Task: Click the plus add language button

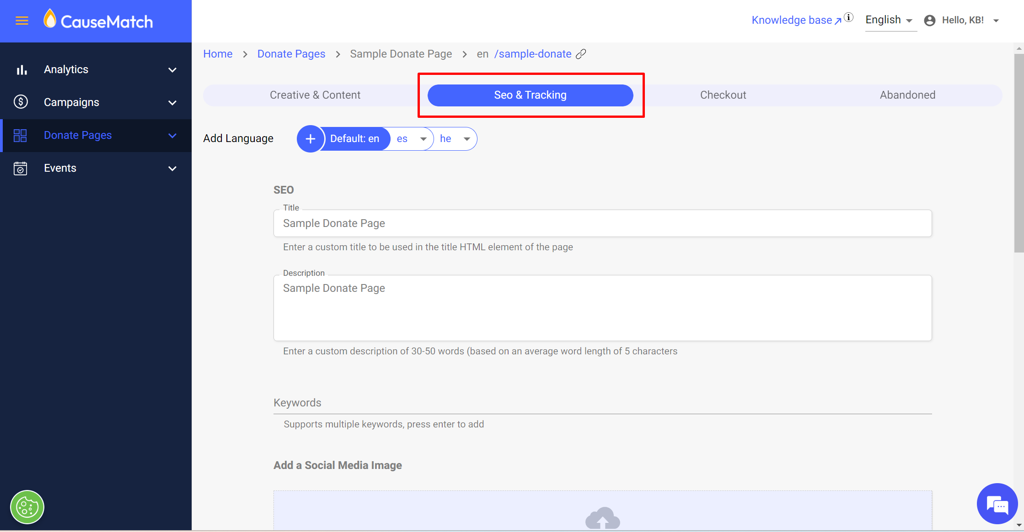Action: point(310,139)
